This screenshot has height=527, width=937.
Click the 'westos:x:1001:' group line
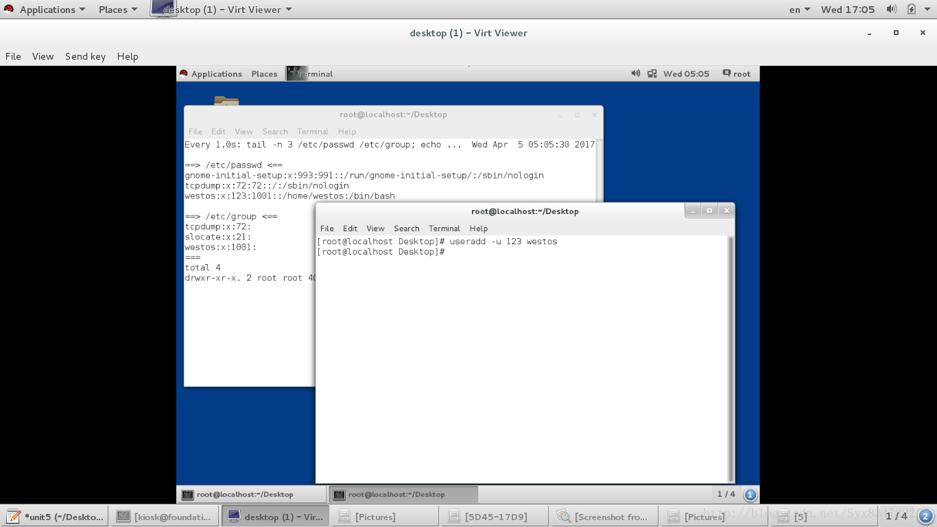pos(220,247)
